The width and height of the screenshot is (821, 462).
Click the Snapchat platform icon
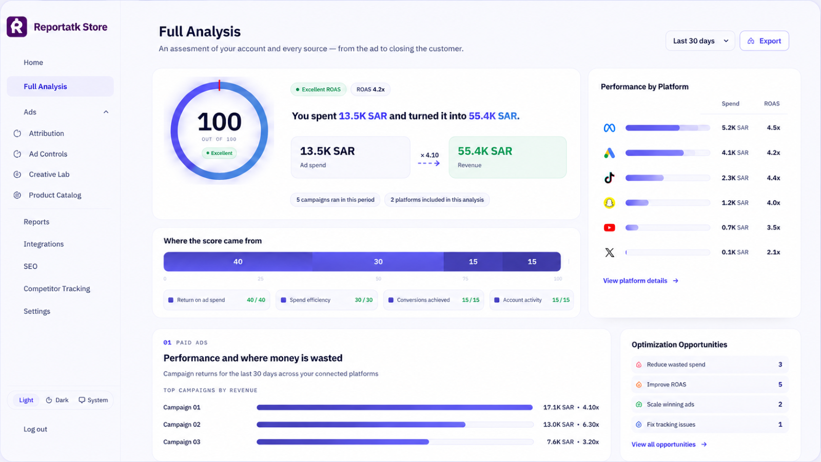pyautogui.click(x=610, y=203)
